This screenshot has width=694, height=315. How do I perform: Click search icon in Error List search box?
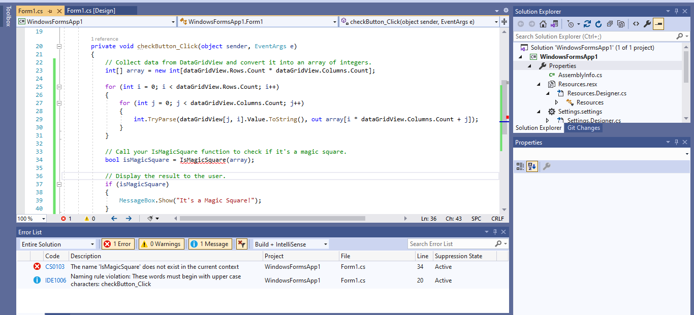click(x=498, y=244)
